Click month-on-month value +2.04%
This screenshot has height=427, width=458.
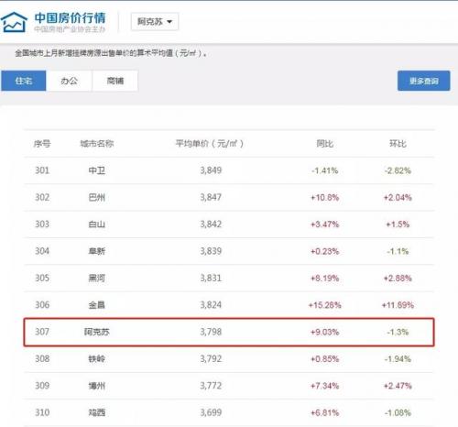coord(398,197)
